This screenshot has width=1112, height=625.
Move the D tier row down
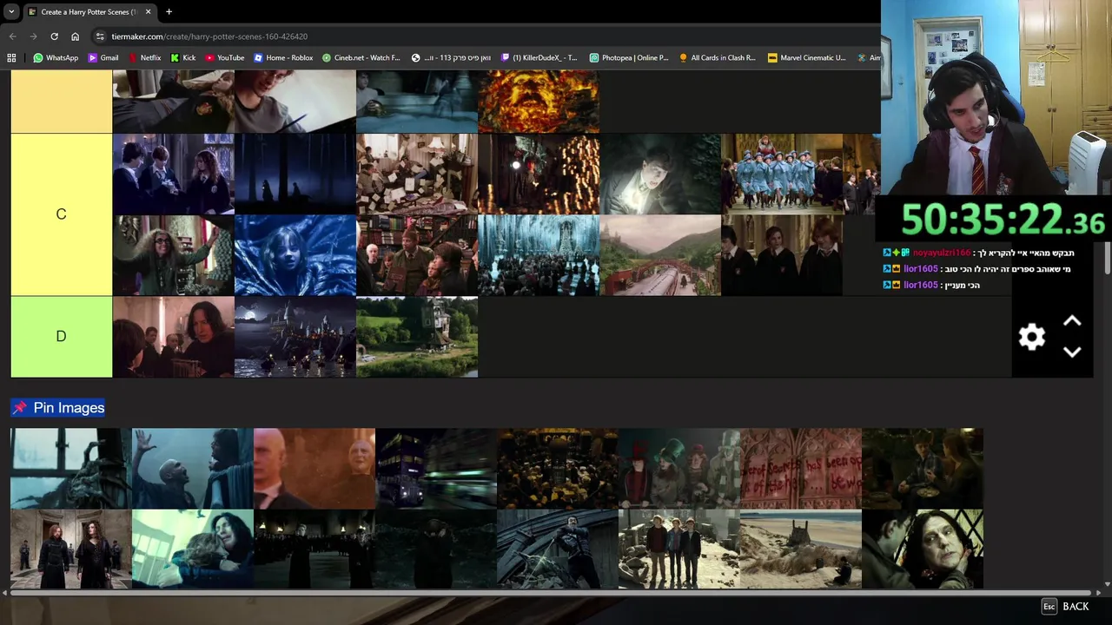(1072, 352)
